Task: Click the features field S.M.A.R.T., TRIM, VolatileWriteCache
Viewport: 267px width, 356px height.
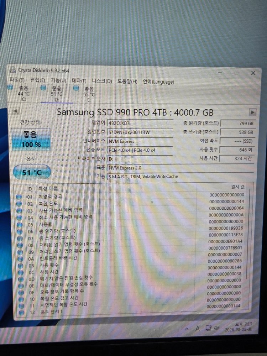Action: [180, 177]
